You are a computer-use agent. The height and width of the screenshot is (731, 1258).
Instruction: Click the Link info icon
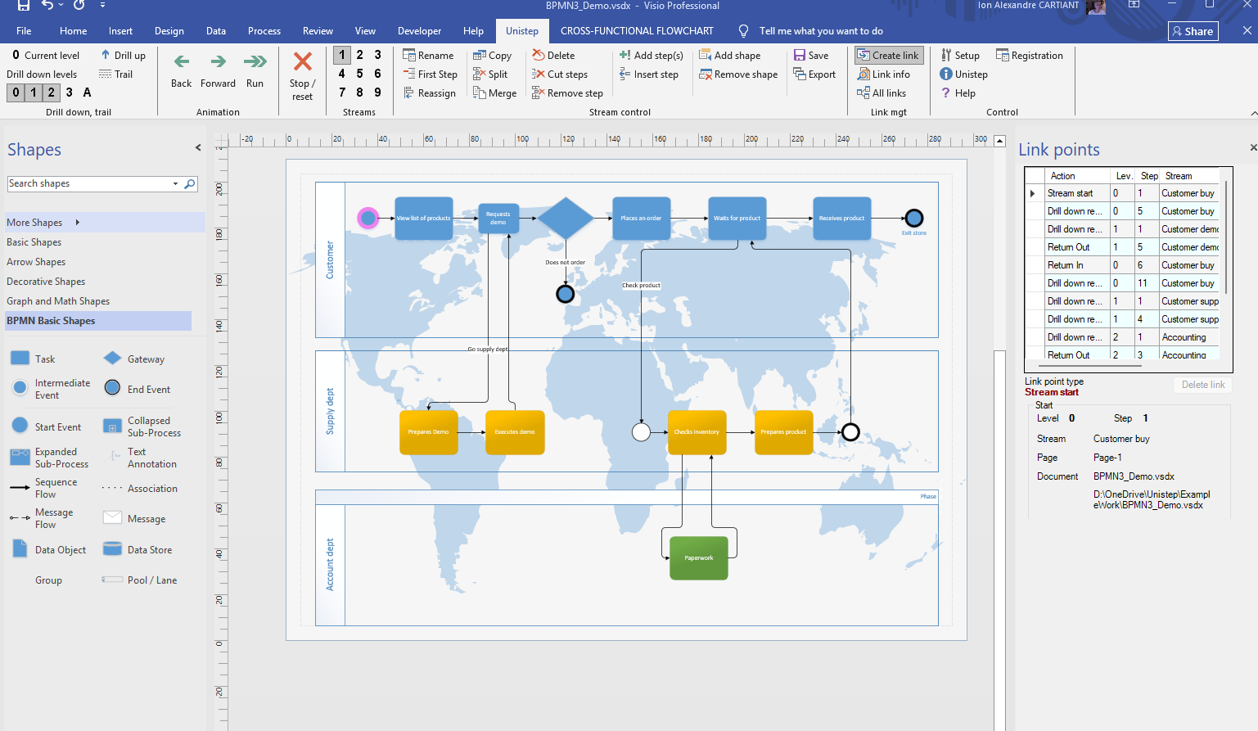[x=863, y=74]
